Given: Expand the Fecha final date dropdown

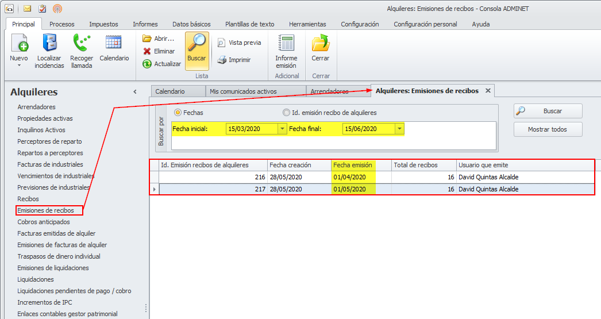Looking at the screenshot, I should click(x=399, y=129).
